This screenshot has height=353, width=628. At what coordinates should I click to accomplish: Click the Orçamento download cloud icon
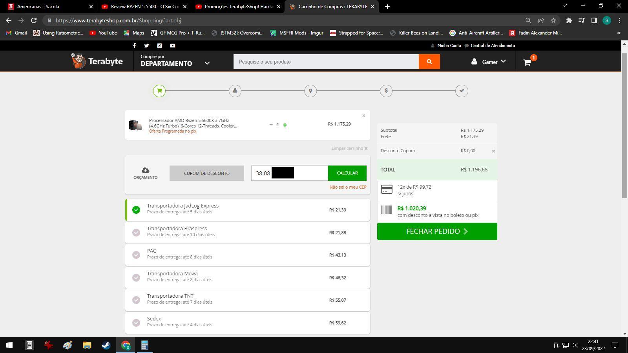pyautogui.click(x=145, y=170)
